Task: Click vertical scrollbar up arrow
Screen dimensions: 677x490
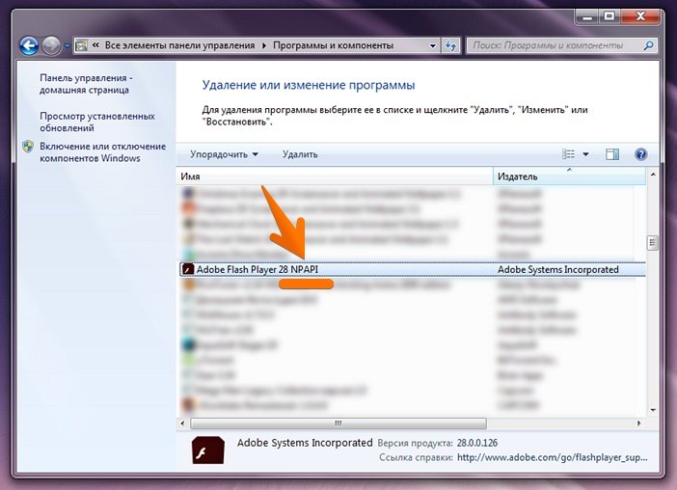Action: pyautogui.click(x=653, y=175)
